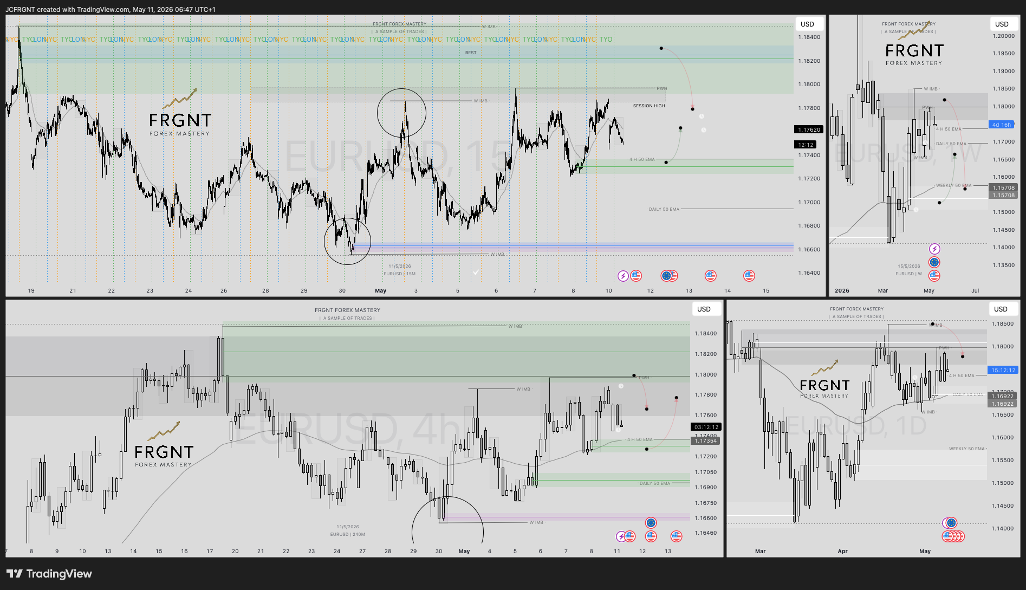Click blue 4d 16h countdown on weekly chart
Screen dimensions: 1026x590
point(1001,125)
